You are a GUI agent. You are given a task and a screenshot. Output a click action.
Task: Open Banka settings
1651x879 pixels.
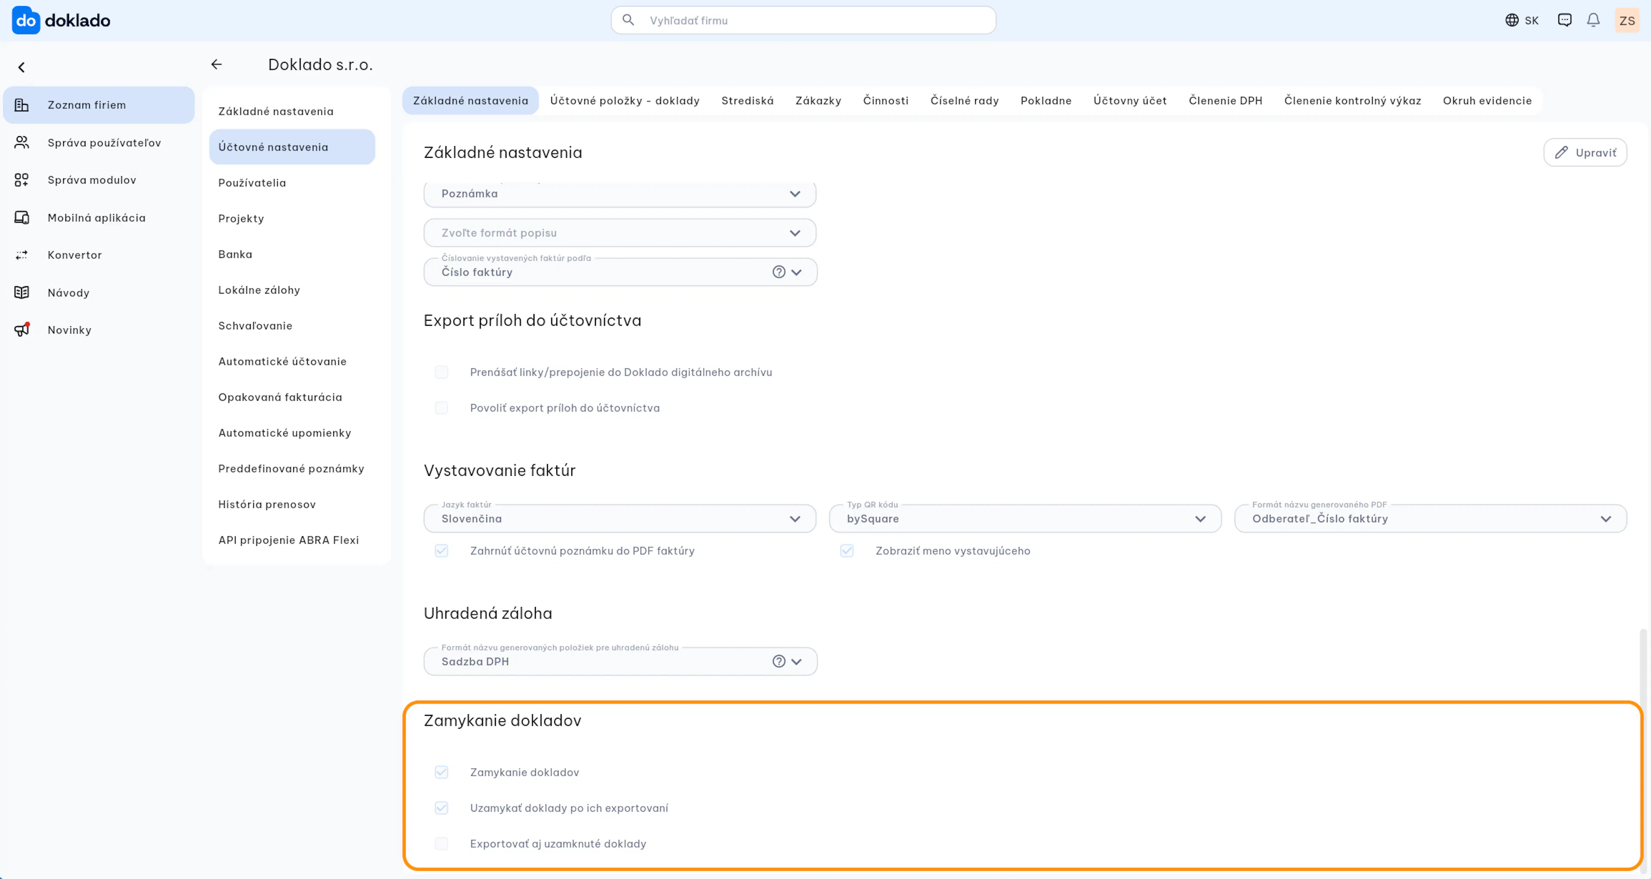coord(292,254)
